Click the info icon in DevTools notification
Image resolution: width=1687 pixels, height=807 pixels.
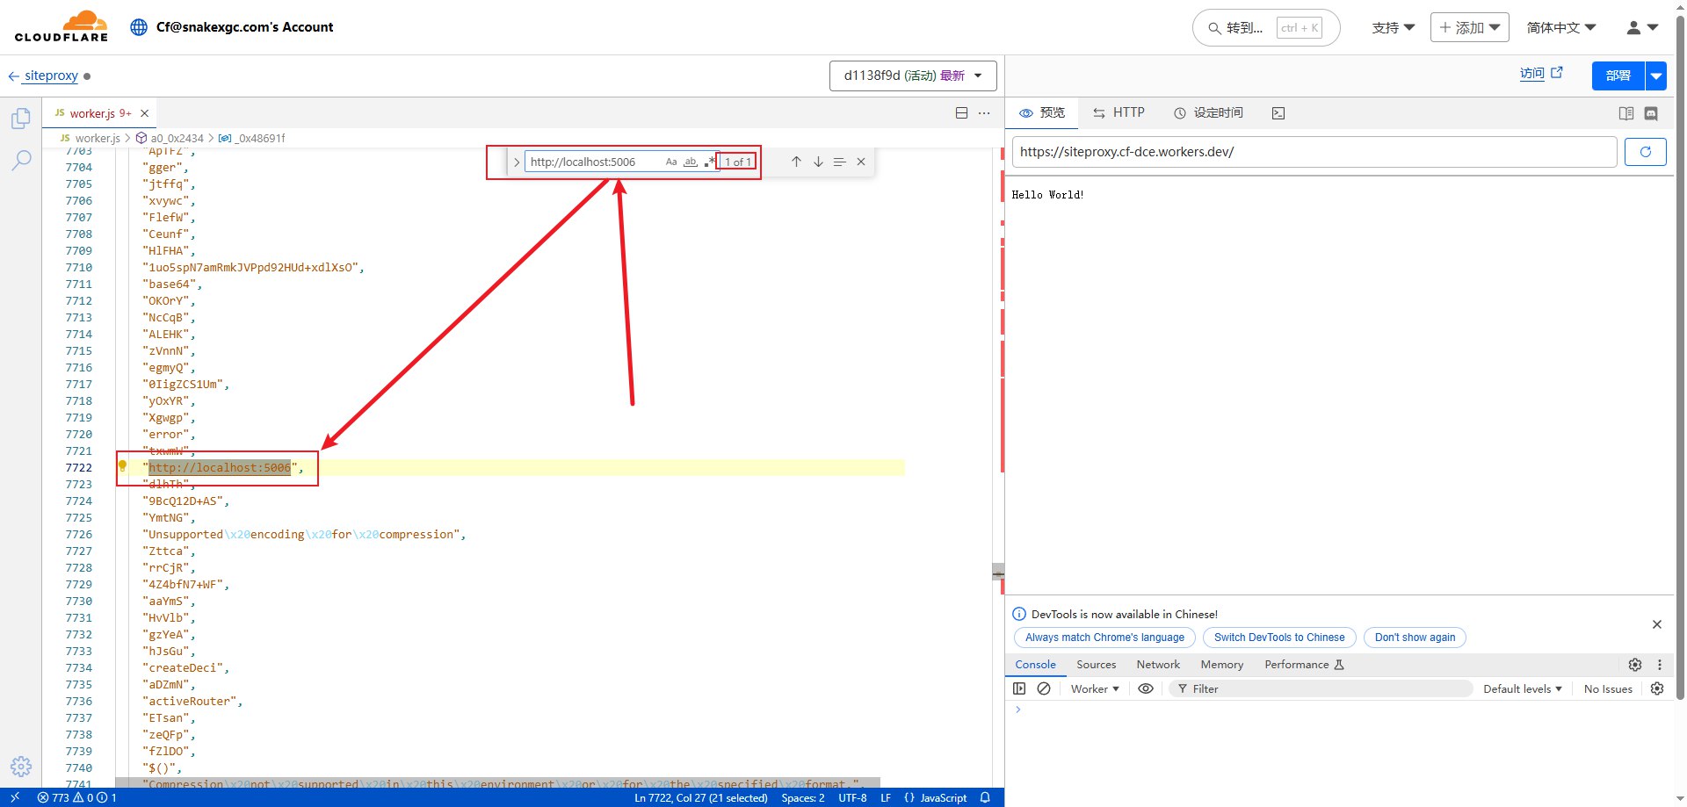click(x=1019, y=614)
